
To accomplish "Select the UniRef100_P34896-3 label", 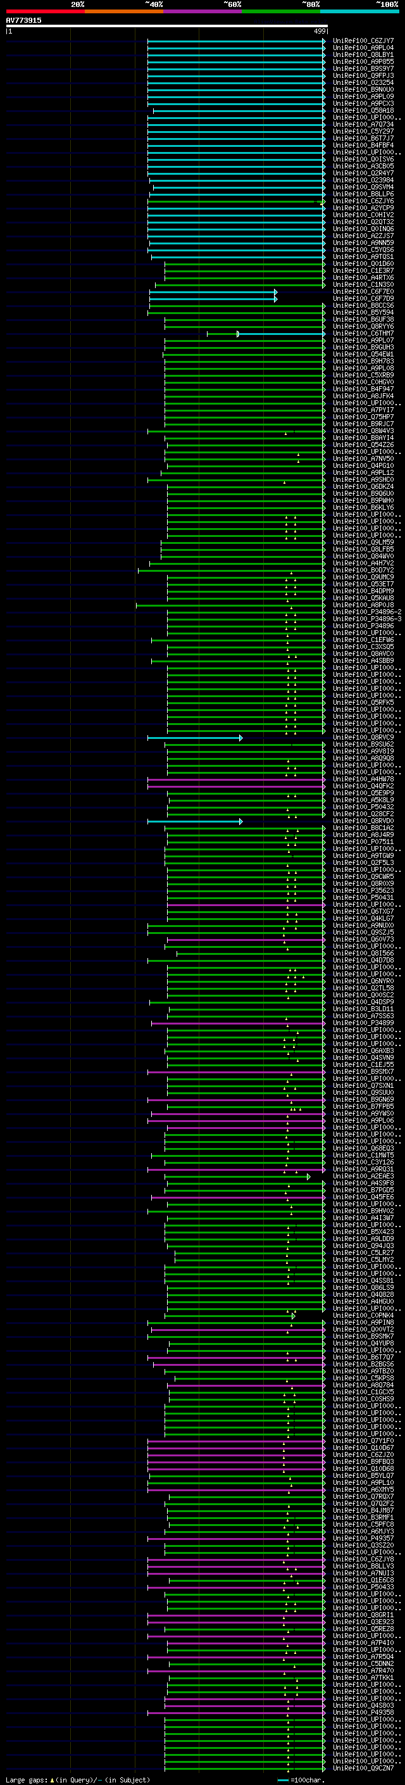I will (x=367, y=619).
